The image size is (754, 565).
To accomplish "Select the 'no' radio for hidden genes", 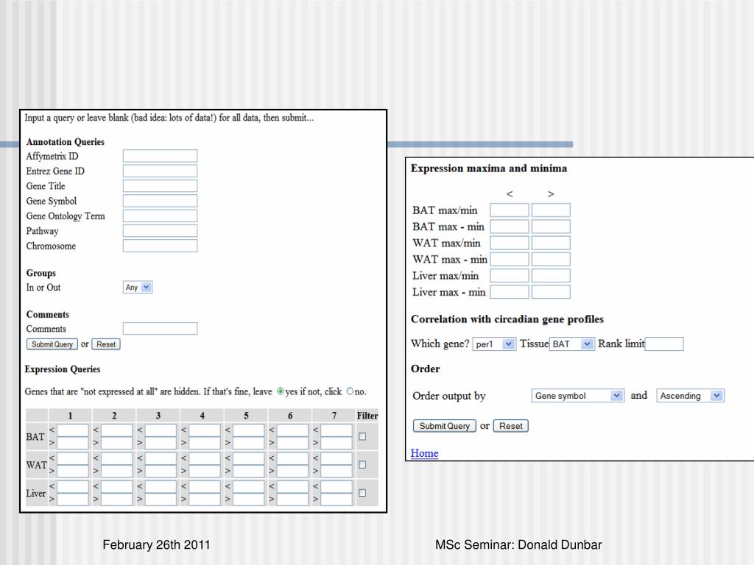I will (350, 391).
